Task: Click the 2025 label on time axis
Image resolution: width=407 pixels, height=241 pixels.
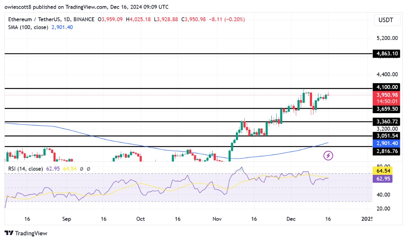Action: coord(367,218)
